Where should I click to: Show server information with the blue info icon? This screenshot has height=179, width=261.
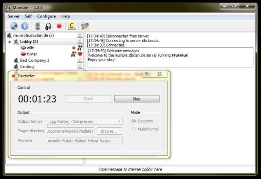[x=24, y=26]
